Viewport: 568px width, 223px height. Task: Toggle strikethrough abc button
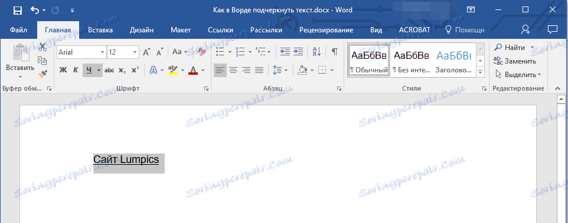tap(109, 71)
